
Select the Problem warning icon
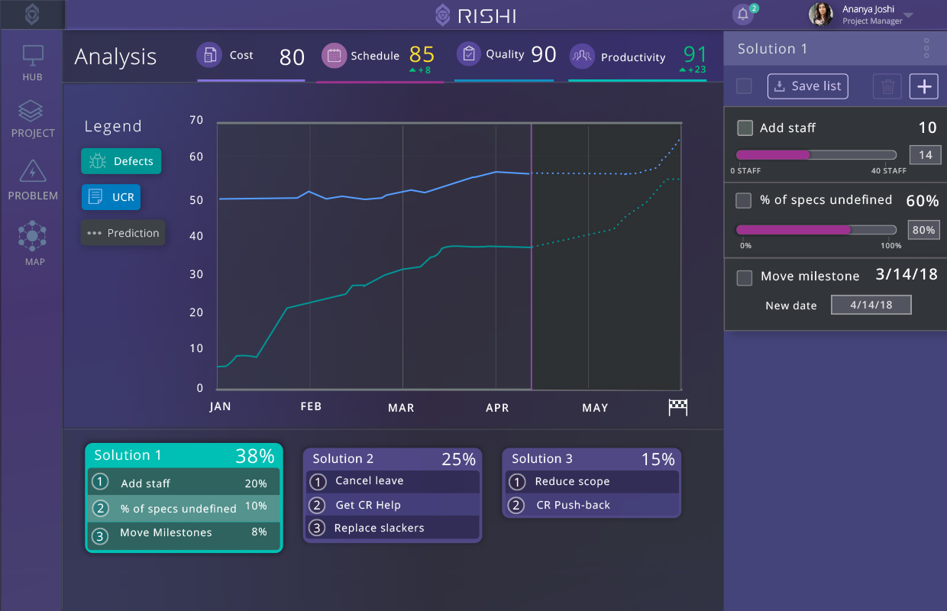[x=33, y=171]
